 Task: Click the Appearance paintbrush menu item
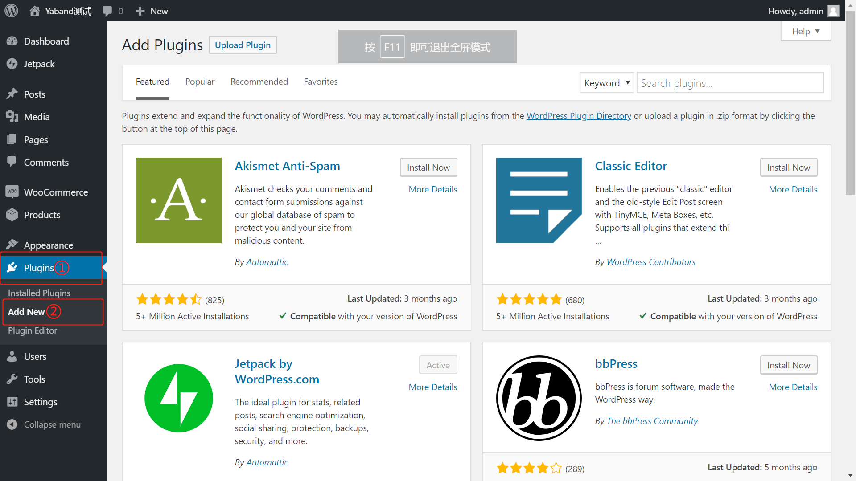48,245
